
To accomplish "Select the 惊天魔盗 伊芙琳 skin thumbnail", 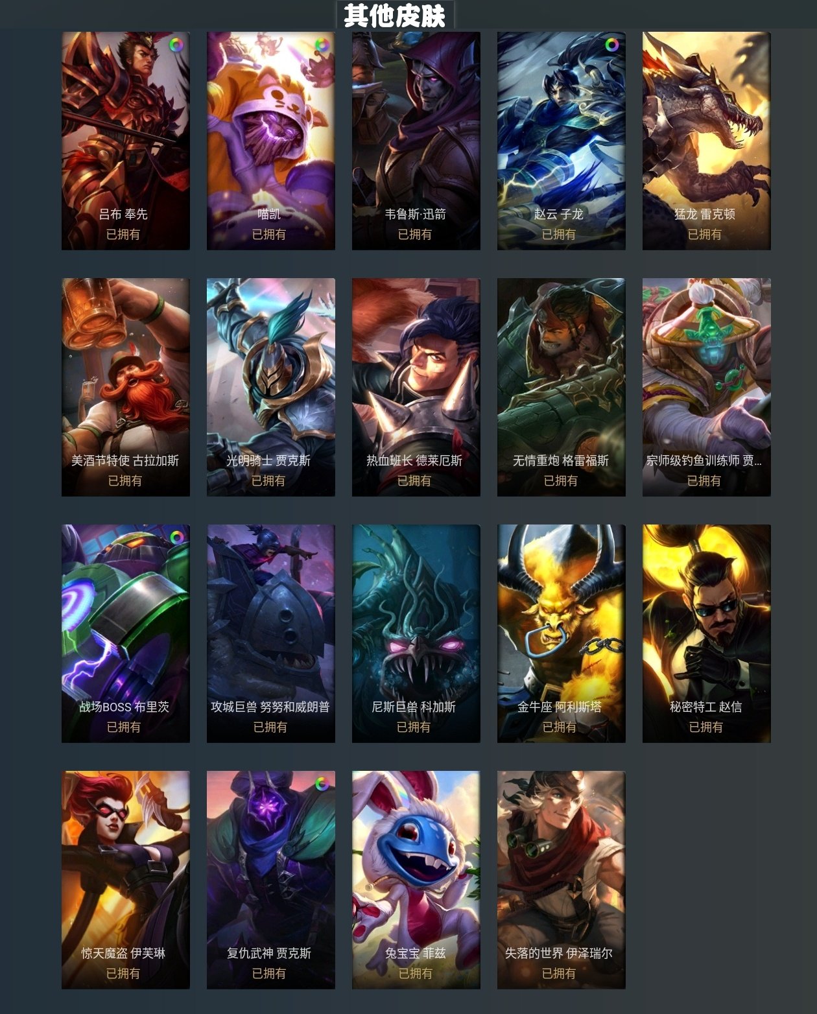I will [126, 880].
